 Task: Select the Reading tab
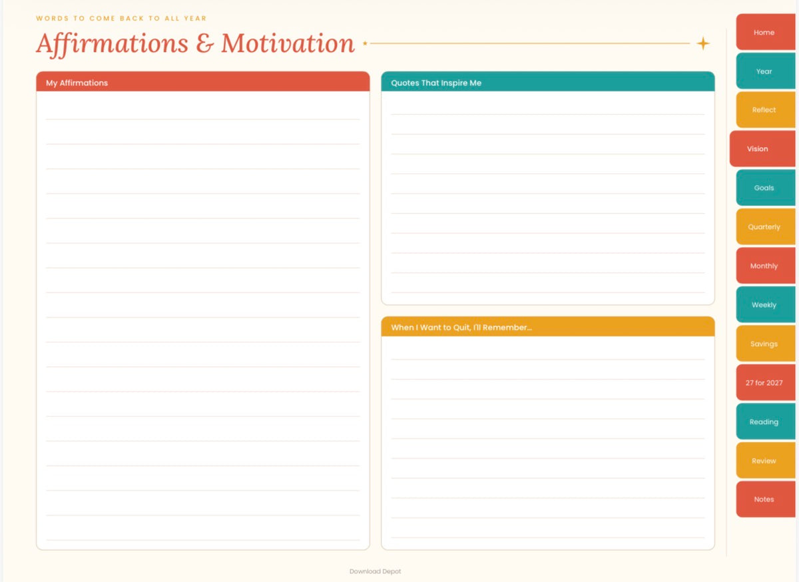pos(765,422)
